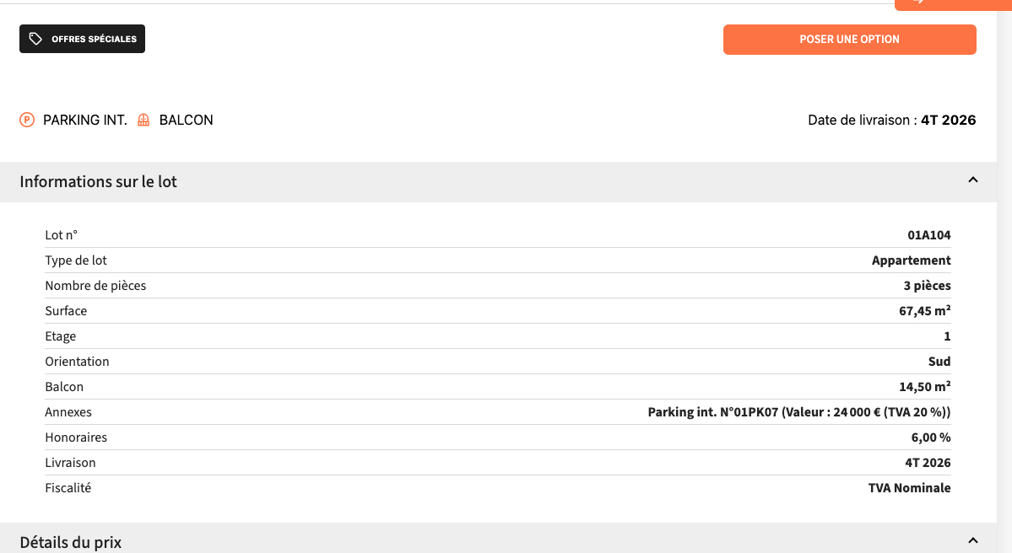Click the Orientation Sud row value

point(939,362)
